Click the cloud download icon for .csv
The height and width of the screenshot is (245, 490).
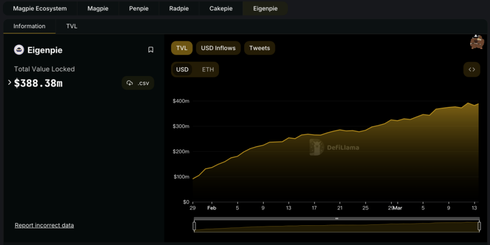(x=130, y=83)
